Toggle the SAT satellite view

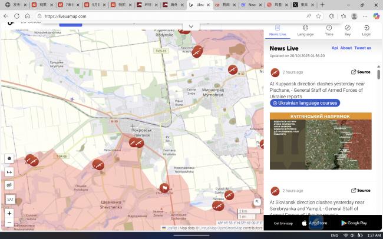(x=10, y=200)
